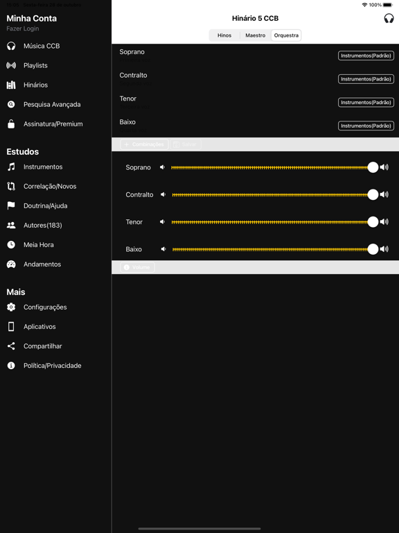Image resolution: width=399 pixels, height=533 pixels.
Task: Click Aplicativos phone icon
Action: [x=11, y=327]
